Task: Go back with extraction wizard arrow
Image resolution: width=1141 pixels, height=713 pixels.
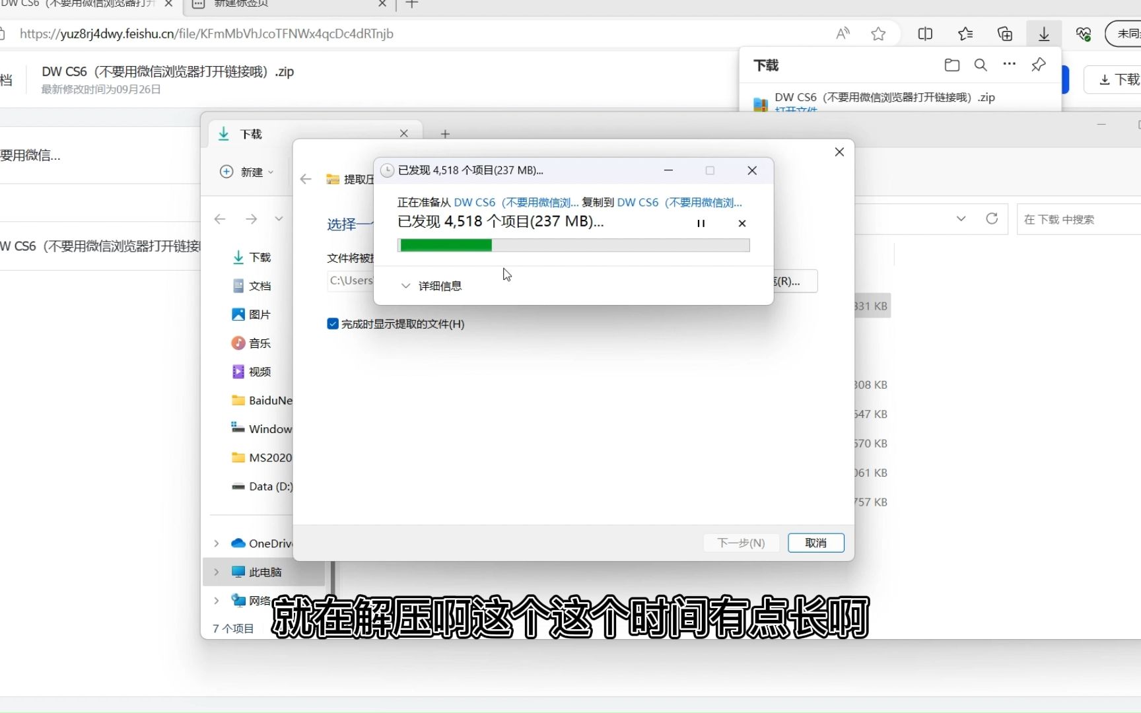Action: click(306, 179)
